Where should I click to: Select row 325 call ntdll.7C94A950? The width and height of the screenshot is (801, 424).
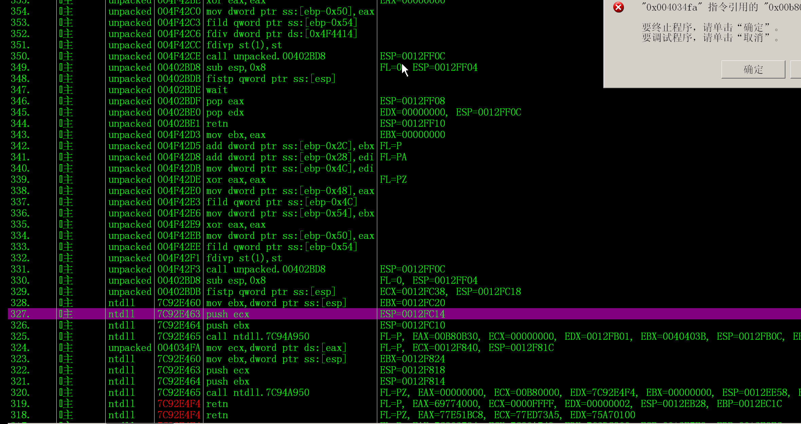(x=404, y=337)
